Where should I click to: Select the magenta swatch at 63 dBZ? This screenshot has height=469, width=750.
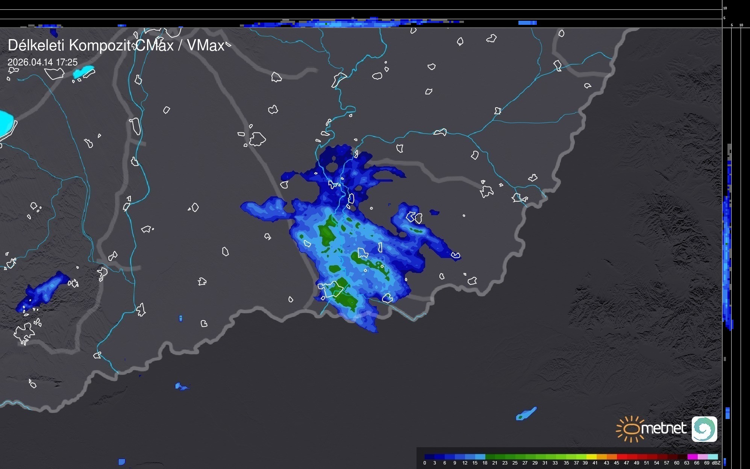coord(692,457)
